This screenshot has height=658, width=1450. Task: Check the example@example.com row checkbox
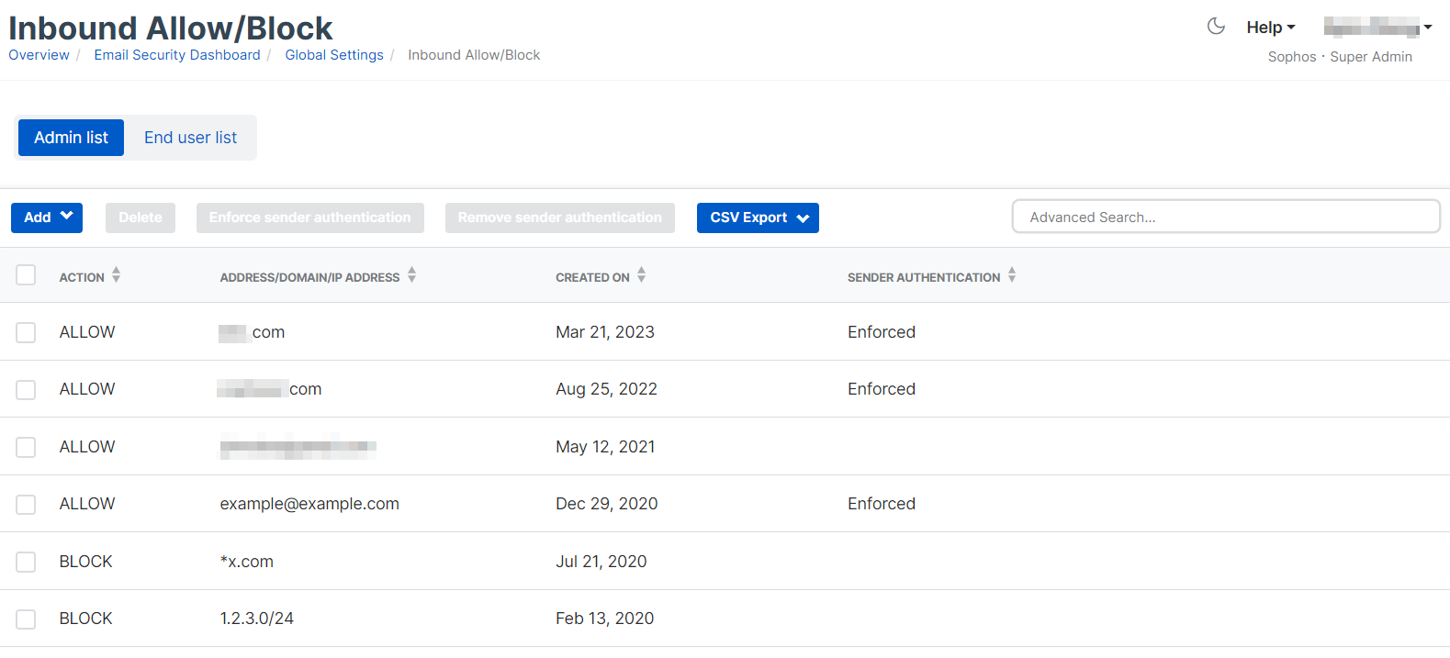pyautogui.click(x=26, y=505)
